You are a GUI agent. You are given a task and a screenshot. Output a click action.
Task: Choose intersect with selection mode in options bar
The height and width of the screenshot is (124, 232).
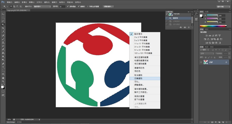coord(21,7)
